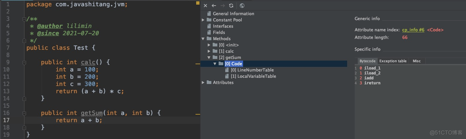Click the <Code> attribute name text
Viewport: 466px width, 139px height.
pos(435,30)
